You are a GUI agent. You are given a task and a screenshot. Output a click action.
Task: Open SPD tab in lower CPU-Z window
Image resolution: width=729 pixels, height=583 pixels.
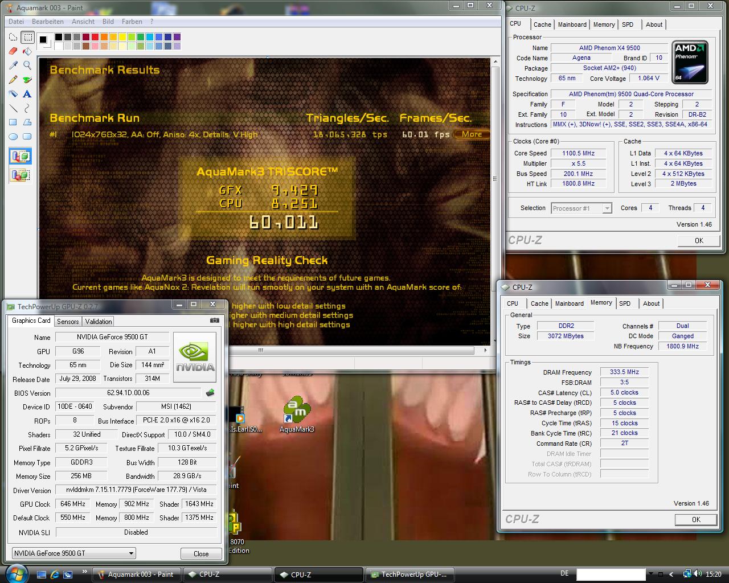tap(625, 303)
